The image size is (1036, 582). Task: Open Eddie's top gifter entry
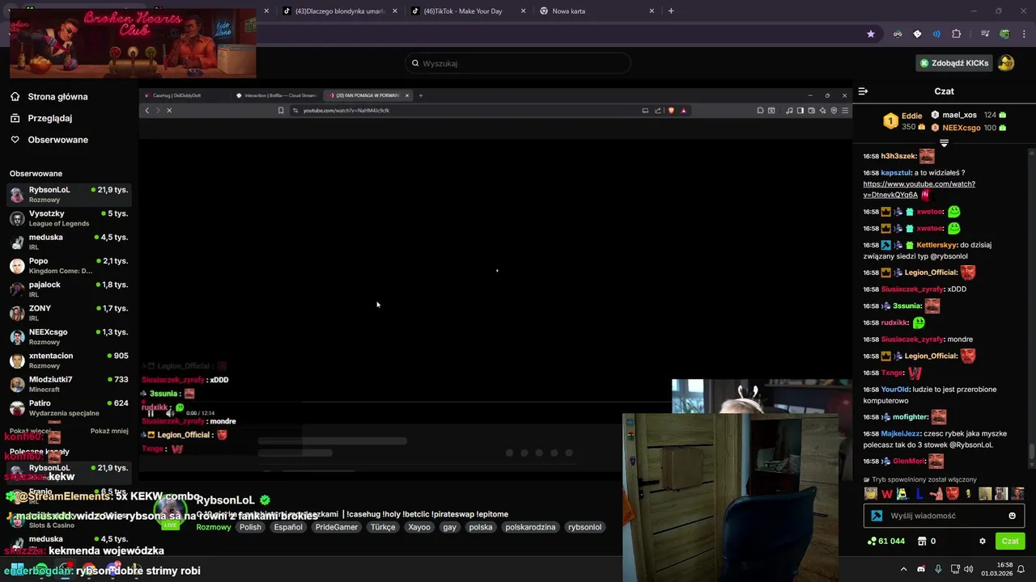[902, 121]
